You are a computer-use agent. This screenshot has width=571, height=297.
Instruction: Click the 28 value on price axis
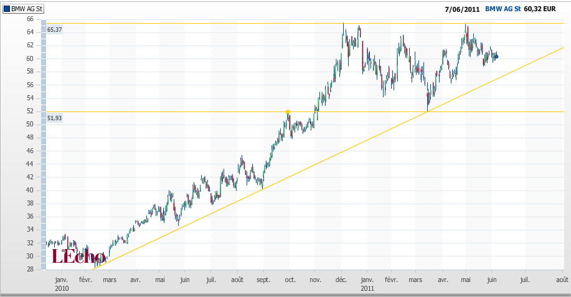[30, 269]
